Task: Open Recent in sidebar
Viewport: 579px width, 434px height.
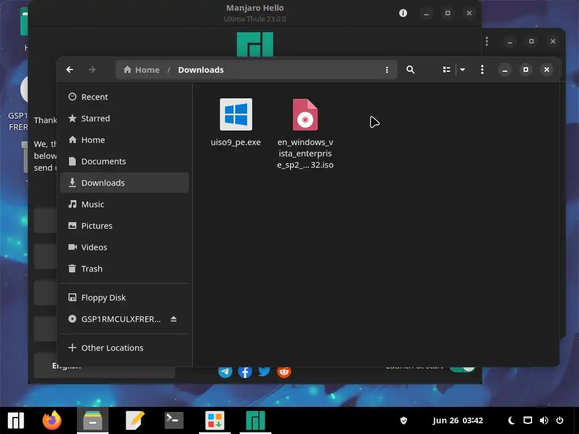Action: point(124,97)
